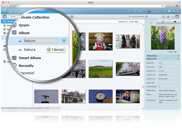
Task: Click the browser share button
Action: [13, 6]
